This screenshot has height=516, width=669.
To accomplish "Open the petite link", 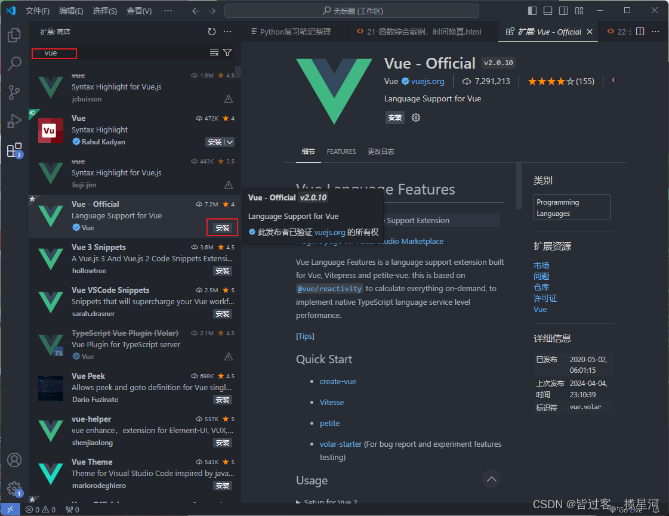I will coord(330,424).
